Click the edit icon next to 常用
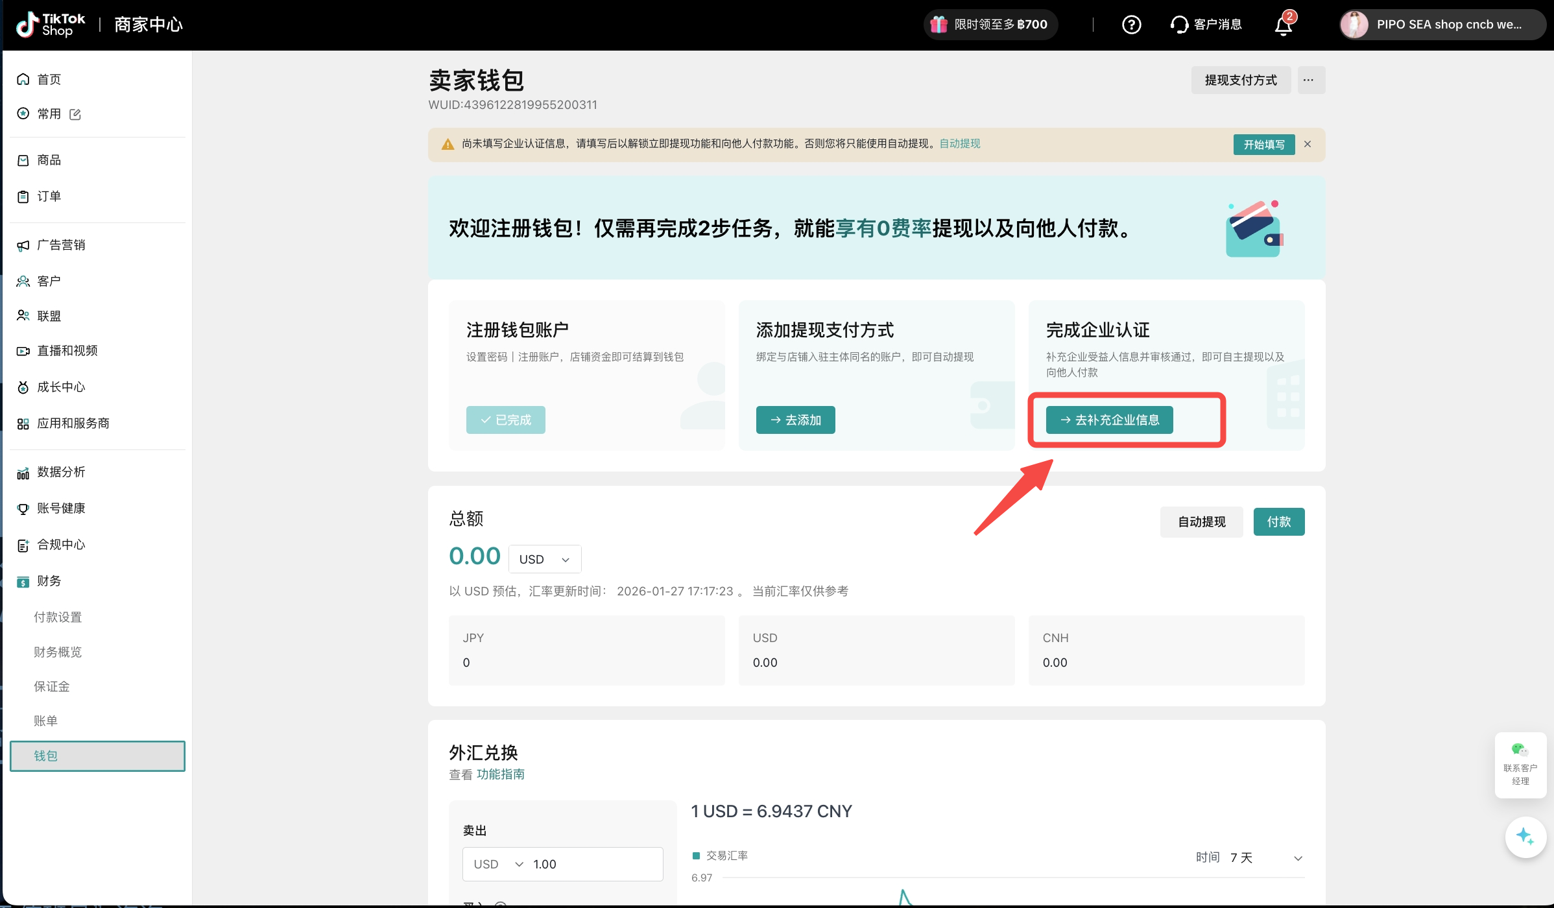This screenshot has height=908, width=1554. pos(75,114)
